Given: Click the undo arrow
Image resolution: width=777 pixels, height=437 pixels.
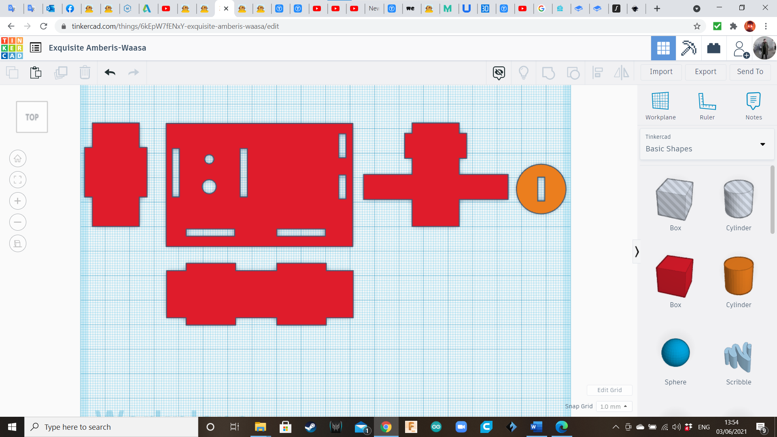Looking at the screenshot, I should (110, 72).
